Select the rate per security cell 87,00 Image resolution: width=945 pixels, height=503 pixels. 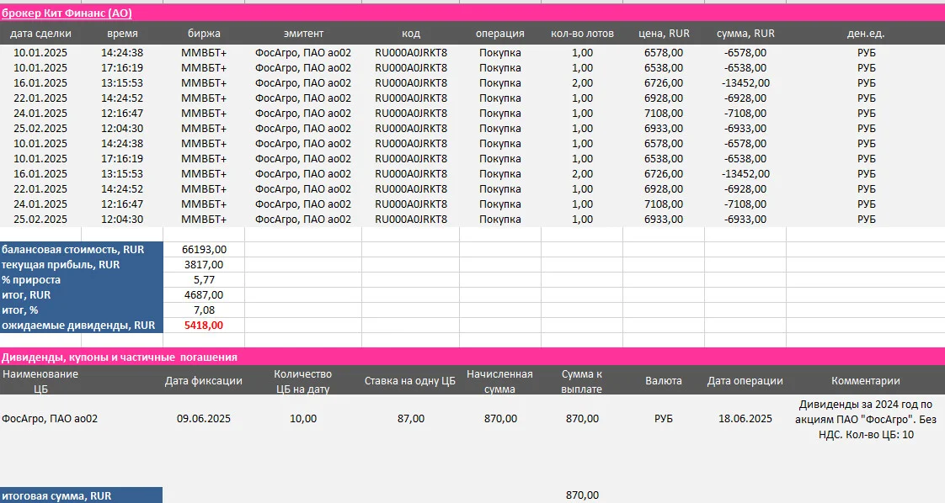410,418
